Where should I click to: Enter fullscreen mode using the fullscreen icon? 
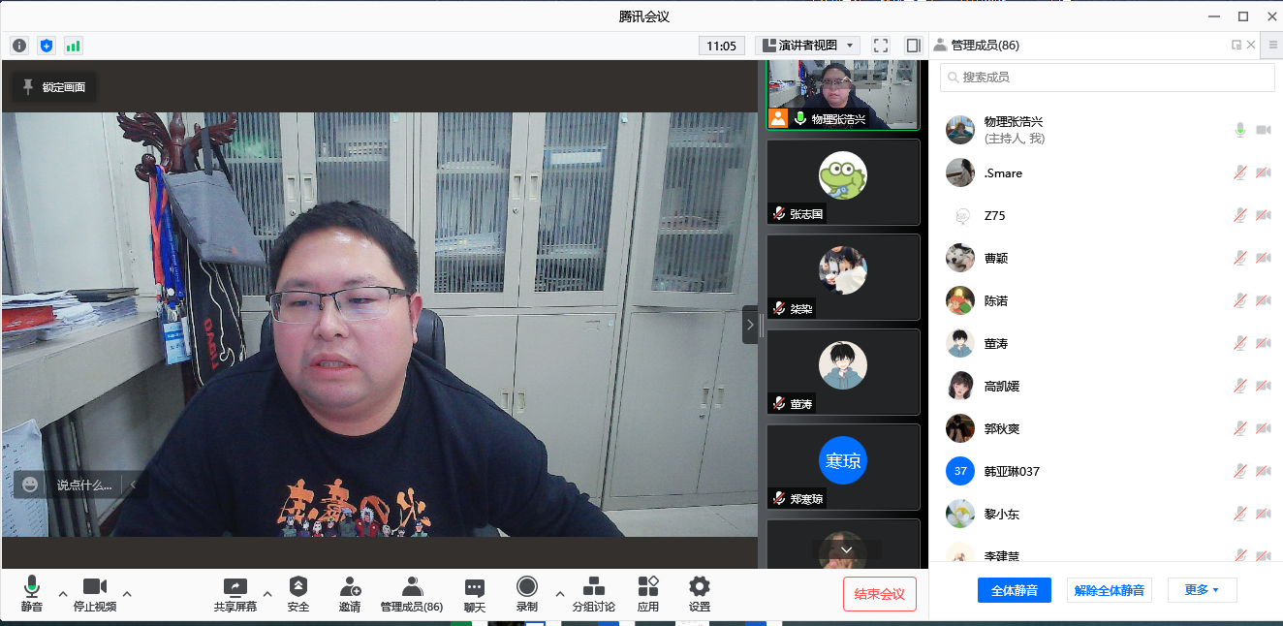[x=881, y=46]
